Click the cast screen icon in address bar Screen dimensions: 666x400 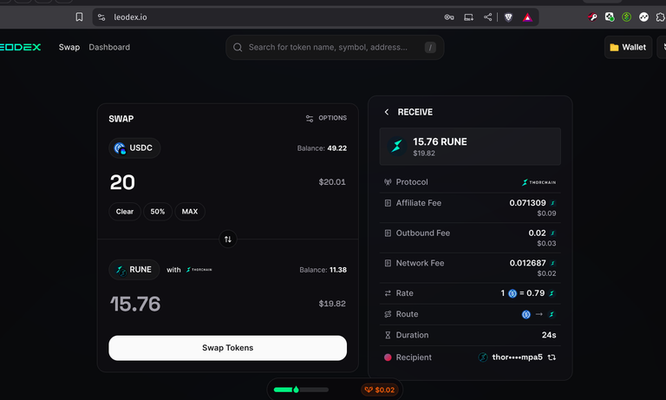point(468,17)
